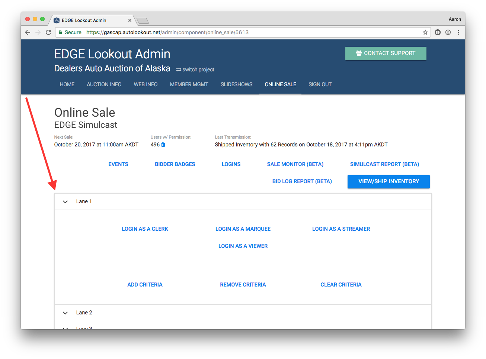This screenshot has height=359, width=486.
Task: Open WEB INFO navigation item
Action: coord(146,84)
